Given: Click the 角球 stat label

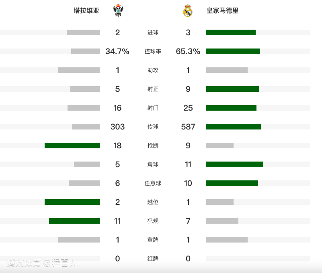Looking at the screenshot, I should 153,164.
